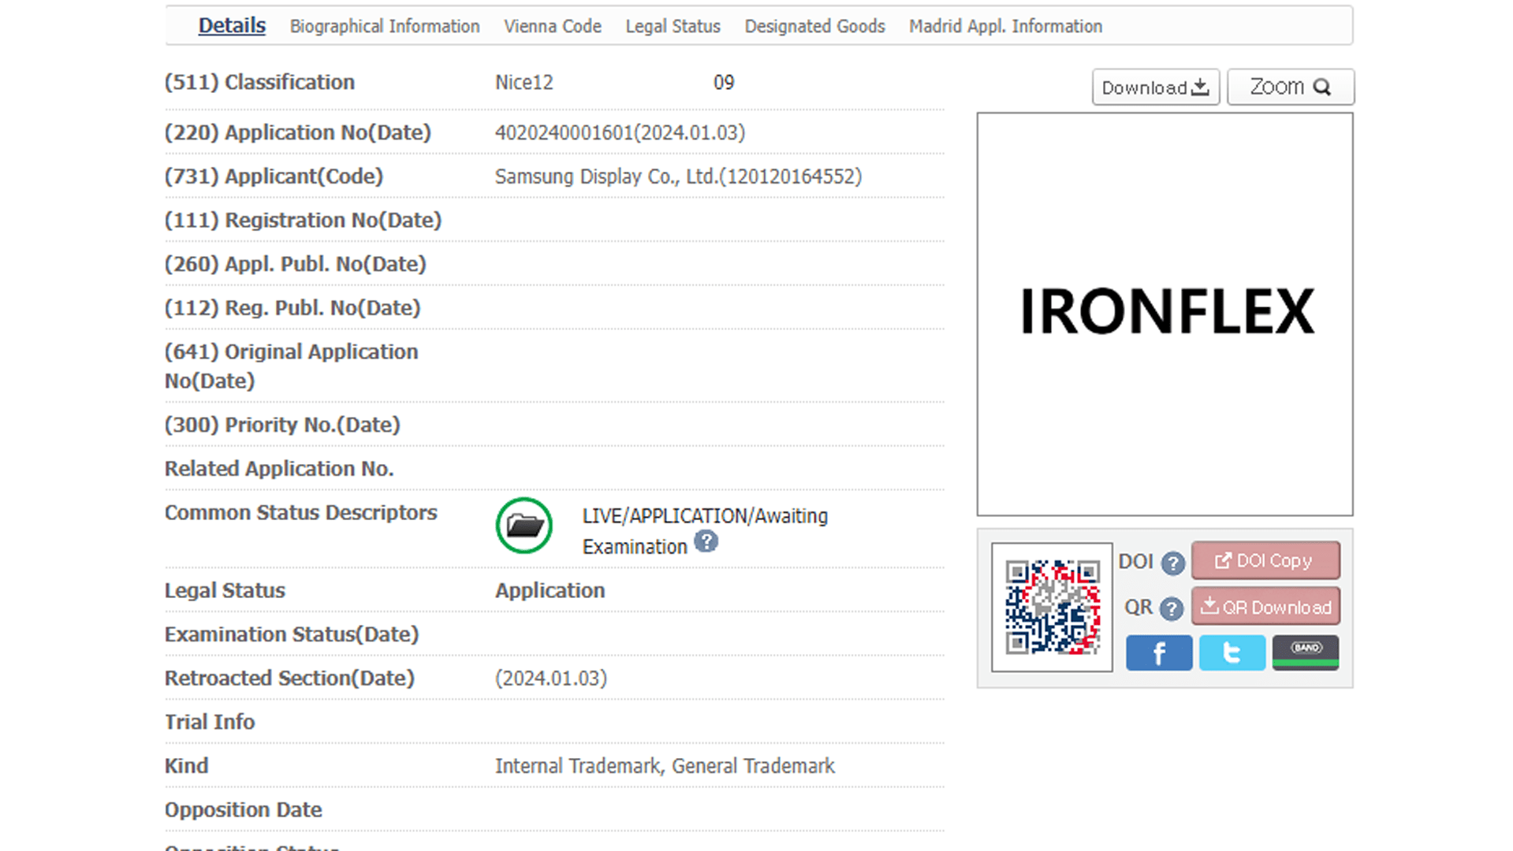
Task: Open the Legal Status tab
Action: (x=673, y=26)
